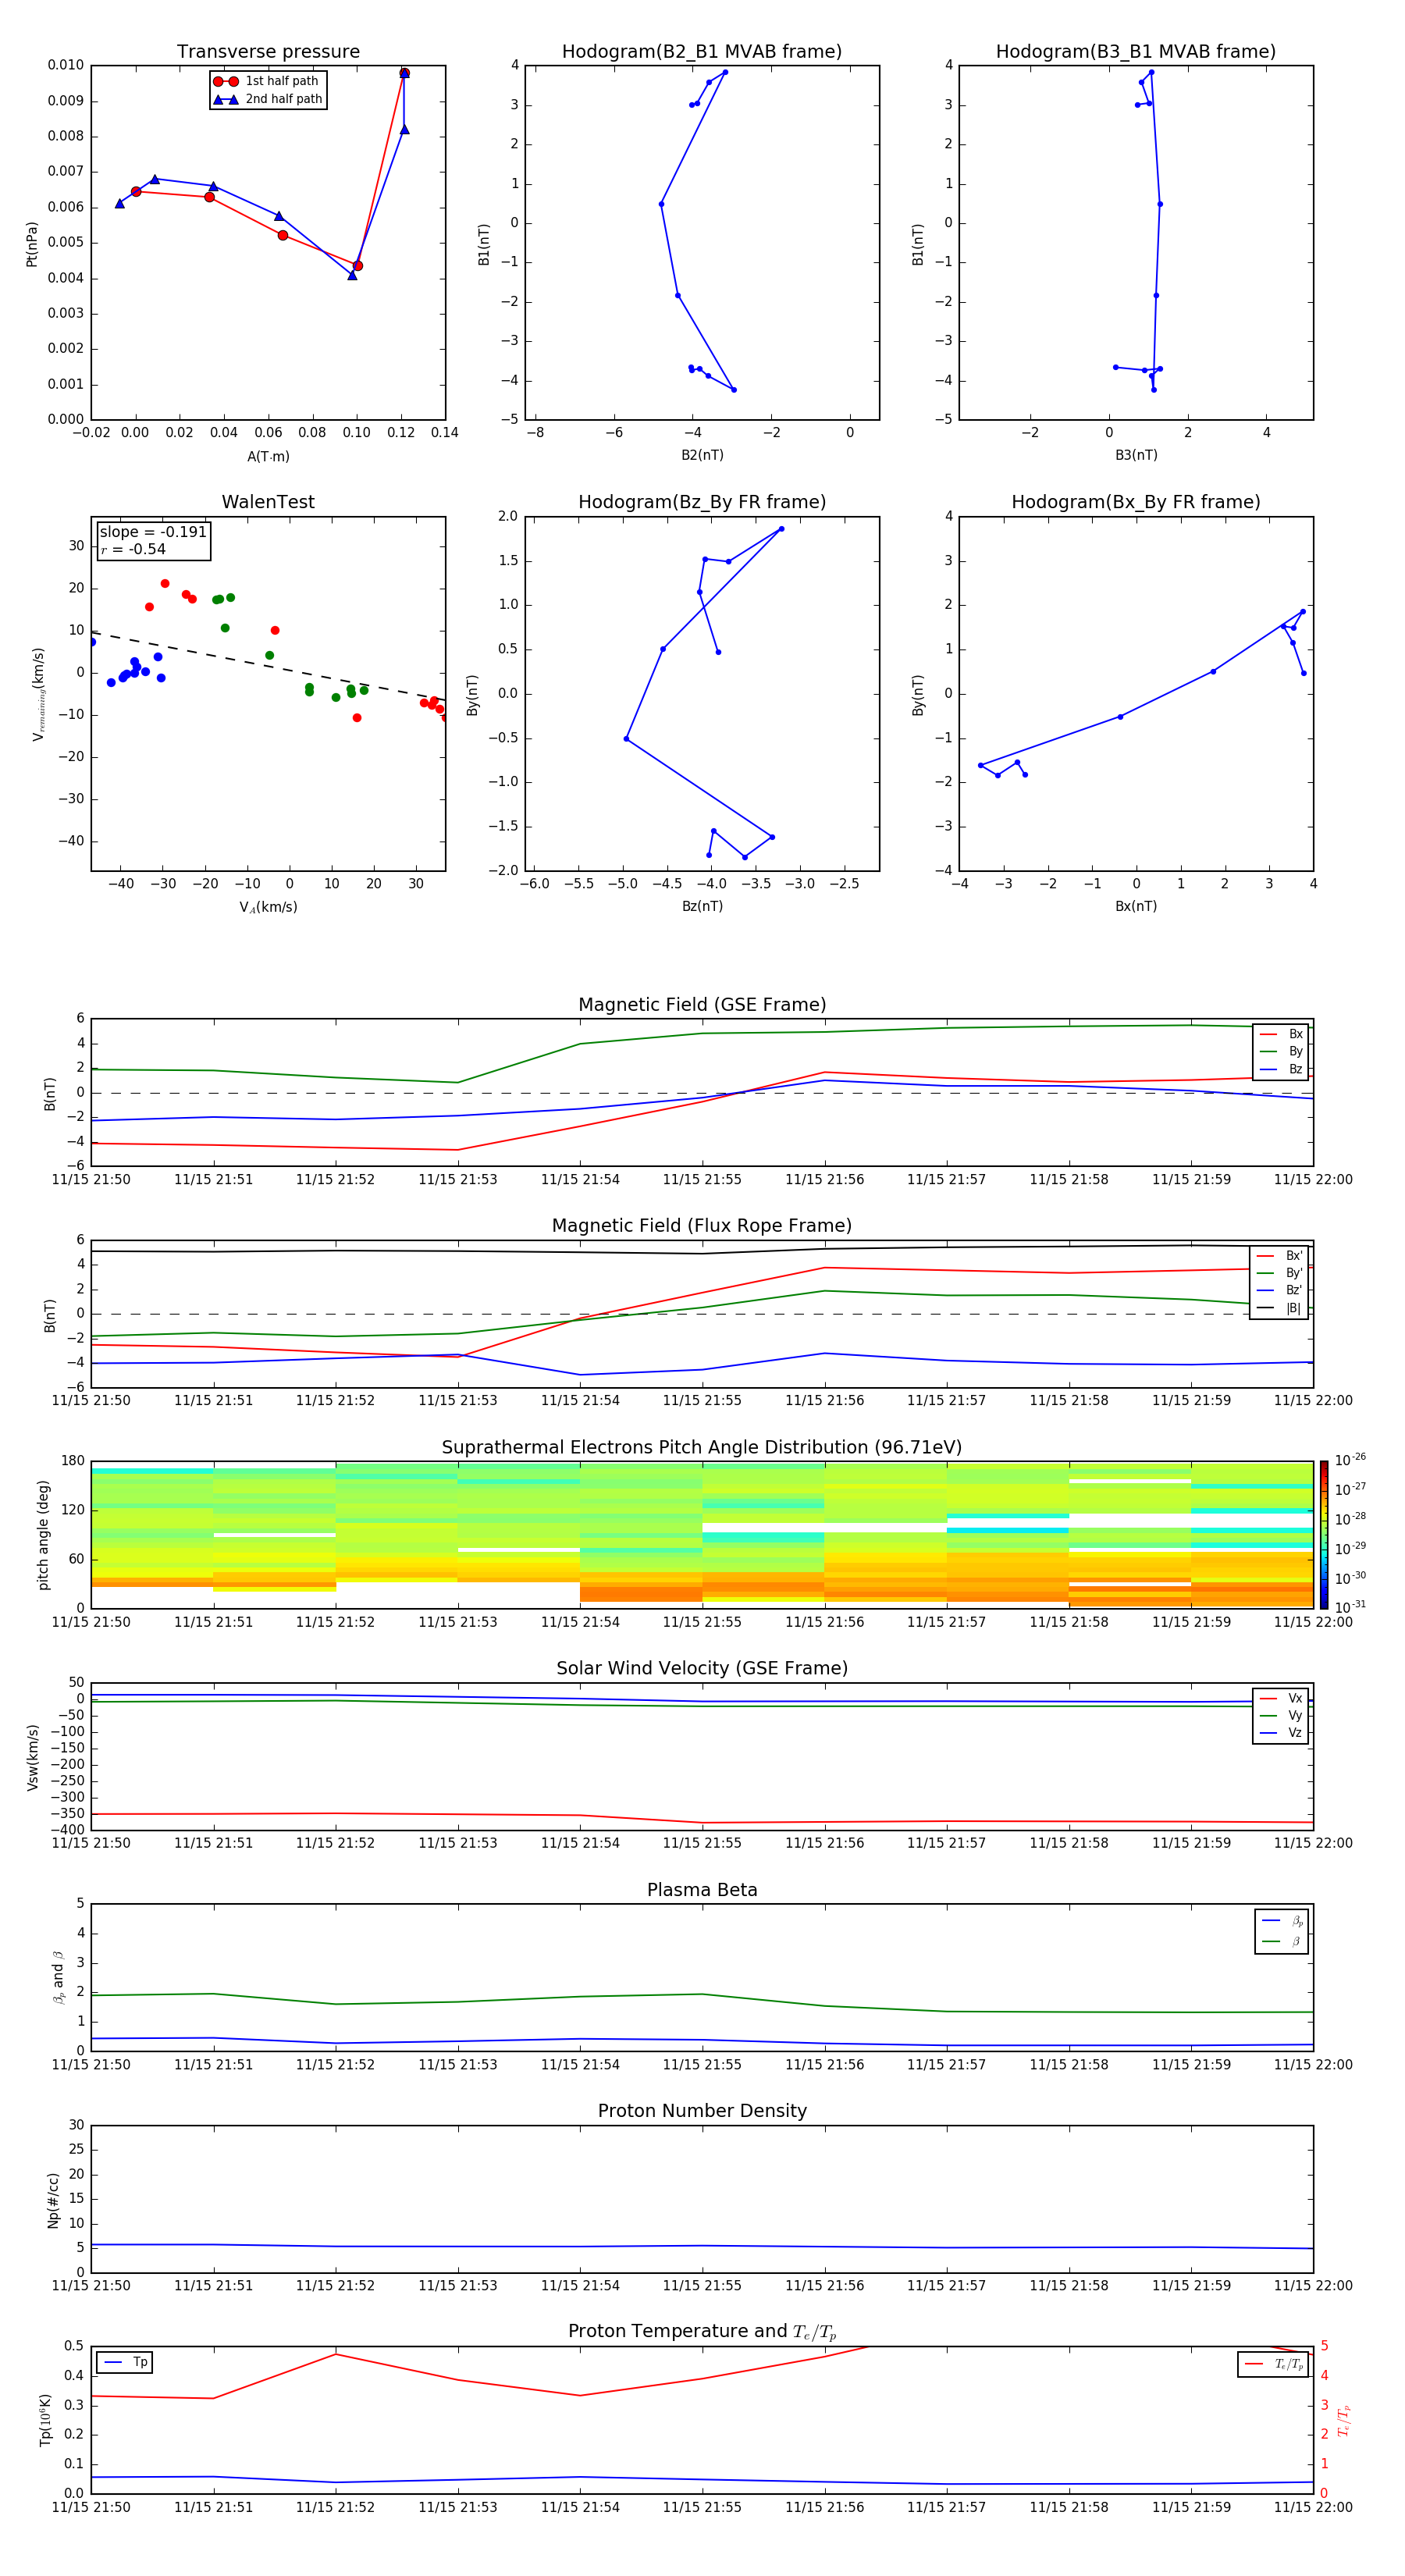Click the 'B3(nT)' x-axis label

pos(1136,456)
